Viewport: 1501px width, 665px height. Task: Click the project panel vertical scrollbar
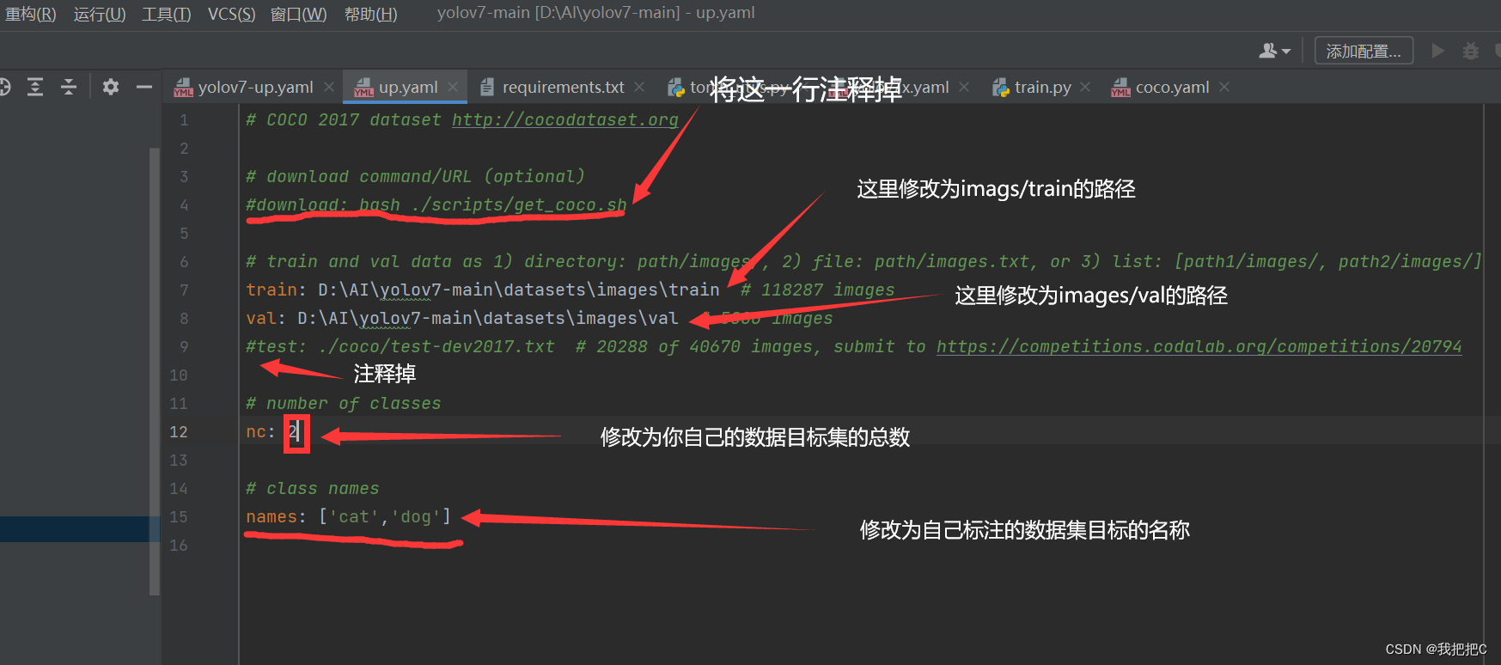coord(155,371)
